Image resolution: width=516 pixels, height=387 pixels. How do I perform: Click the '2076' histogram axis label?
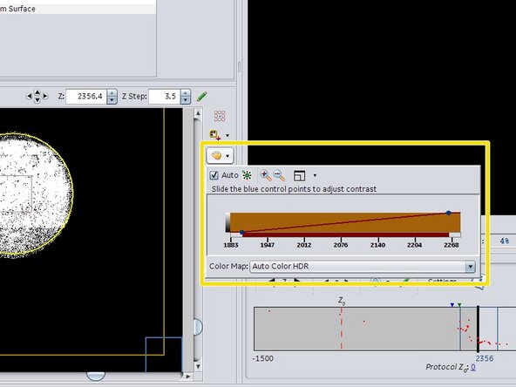pyautogui.click(x=341, y=245)
